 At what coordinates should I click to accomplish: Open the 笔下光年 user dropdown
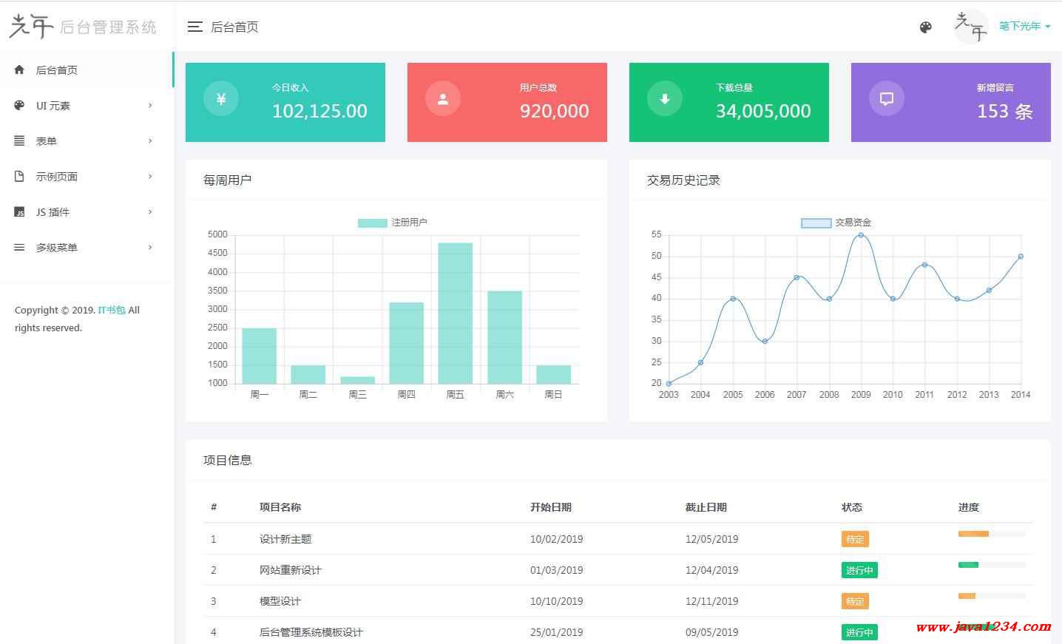[x=1024, y=26]
